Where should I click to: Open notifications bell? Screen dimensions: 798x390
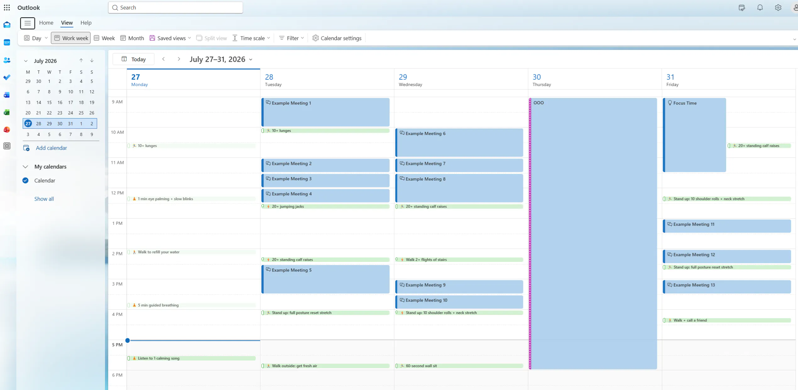(760, 8)
